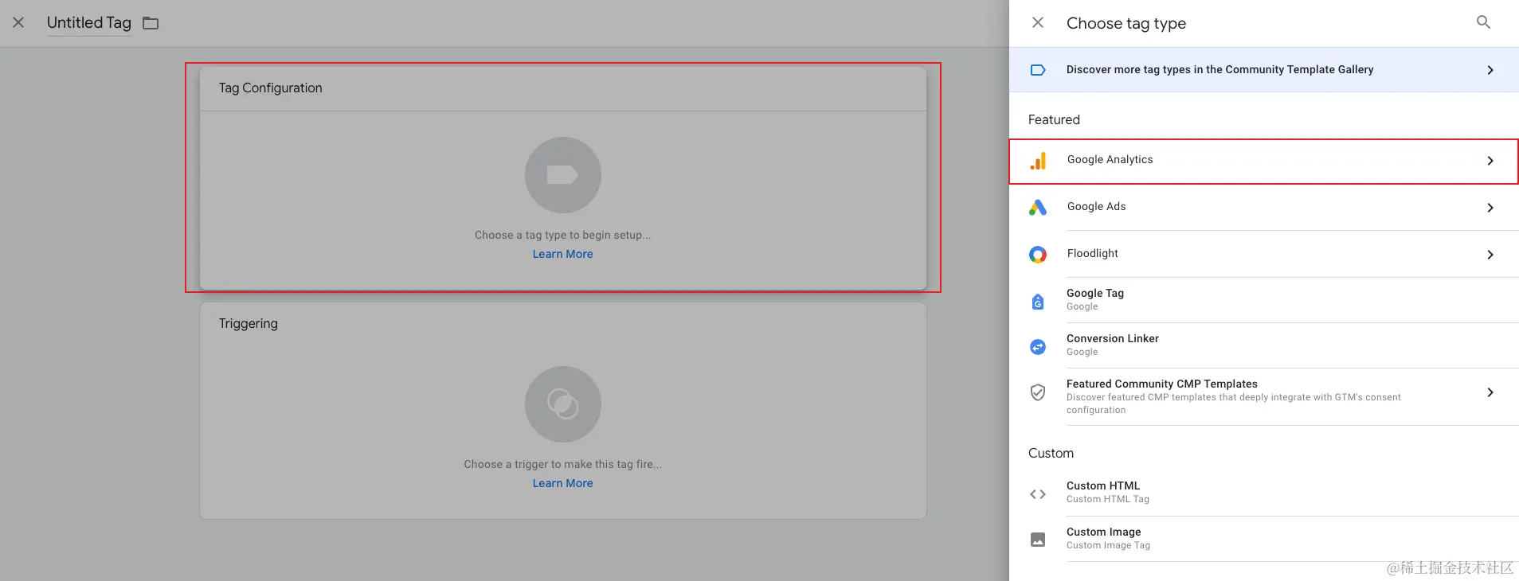The width and height of the screenshot is (1519, 581).
Task: Click the folder icon beside Untitled Tag
Action: 151,23
